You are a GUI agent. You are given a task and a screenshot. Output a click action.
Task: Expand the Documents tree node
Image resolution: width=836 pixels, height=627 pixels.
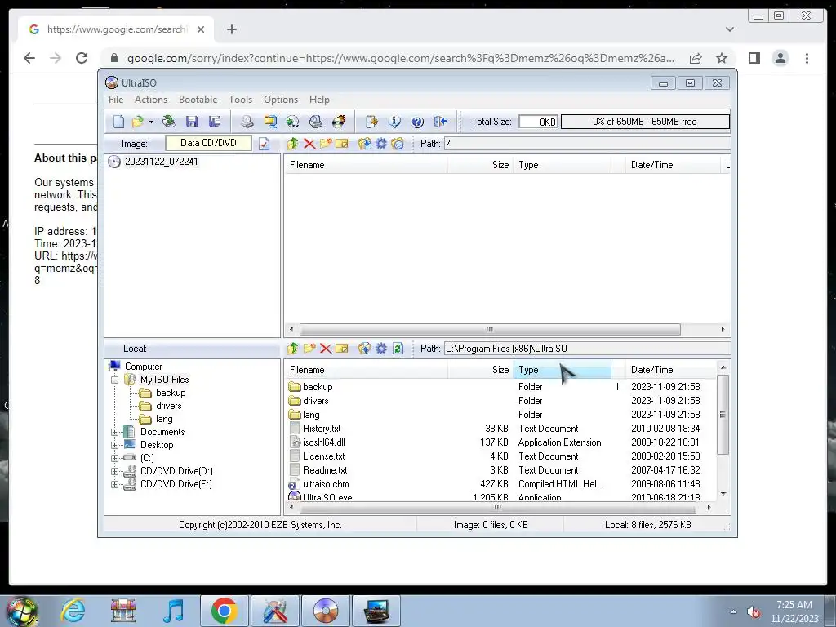point(114,433)
